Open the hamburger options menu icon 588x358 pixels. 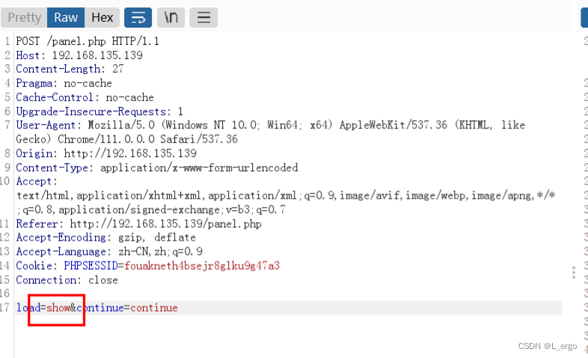click(203, 18)
